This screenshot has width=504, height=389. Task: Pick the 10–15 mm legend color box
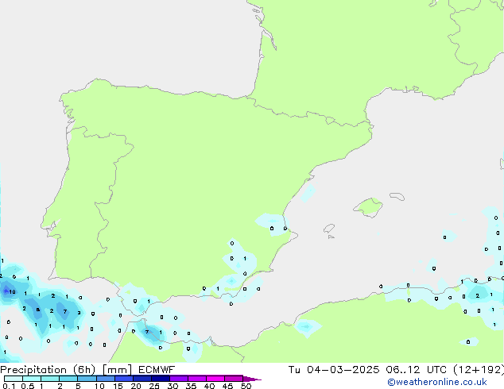pyautogui.click(x=106, y=379)
